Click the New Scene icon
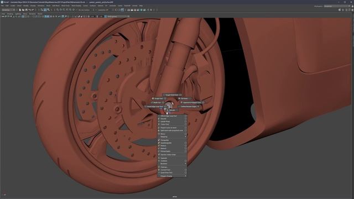The height and width of the screenshot is (199, 354). click(x=20, y=10)
